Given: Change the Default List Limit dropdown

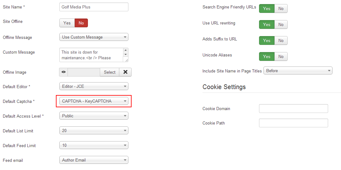Looking at the screenshot, I should tap(94, 130).
